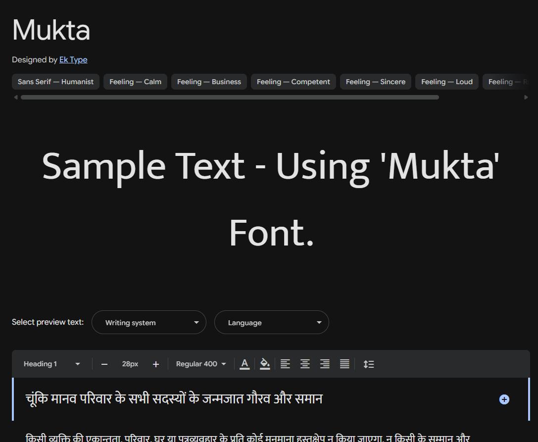Open the Language dropdown
This screenshot has height=442, width=538.
[x=271, y=322]
